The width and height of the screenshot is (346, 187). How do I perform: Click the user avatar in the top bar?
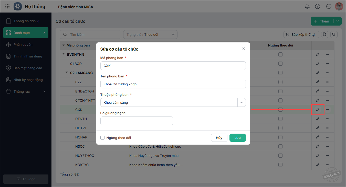(339, 7)
